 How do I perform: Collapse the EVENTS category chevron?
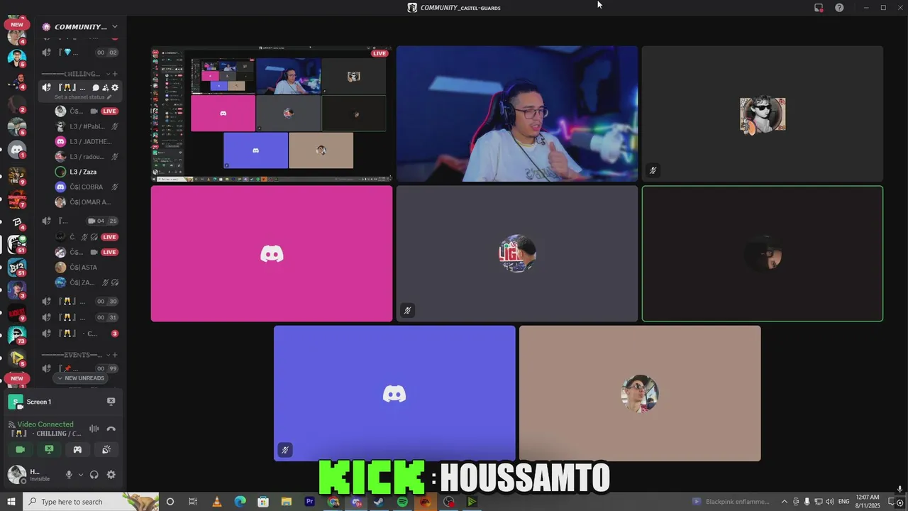109,355
